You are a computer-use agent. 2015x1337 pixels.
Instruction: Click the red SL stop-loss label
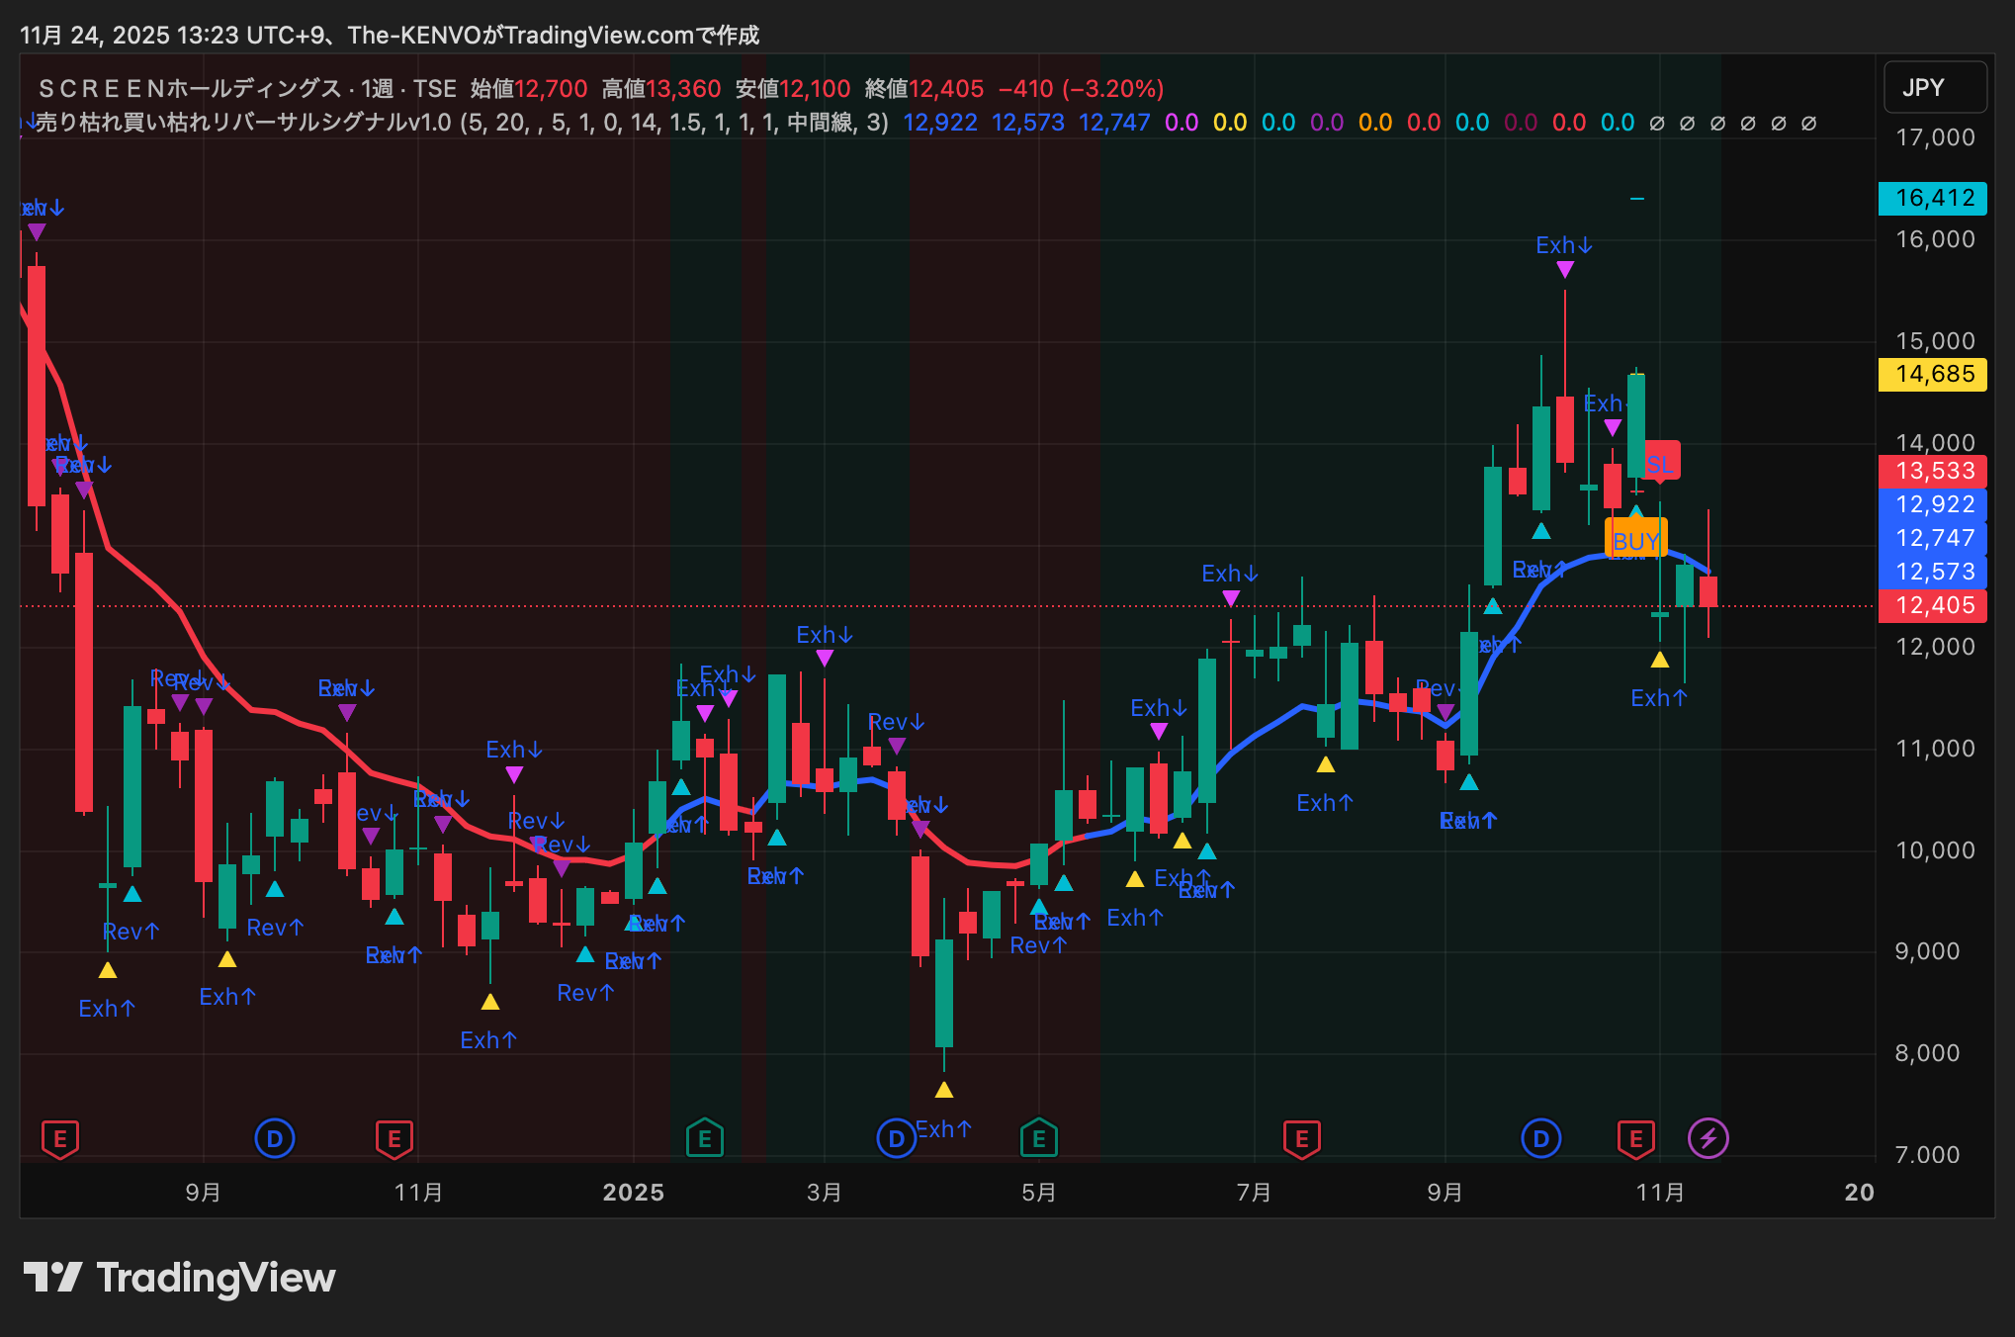click(x=1659, y=464)
